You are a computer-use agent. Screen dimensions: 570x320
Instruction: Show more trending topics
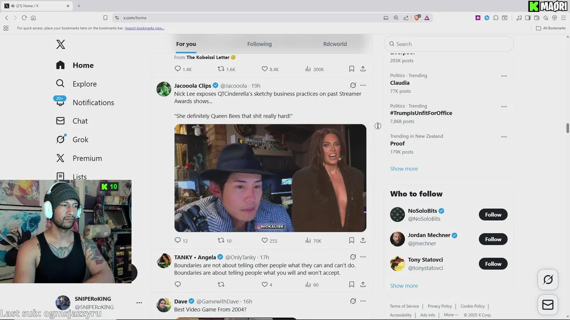[x=404, y=169]
